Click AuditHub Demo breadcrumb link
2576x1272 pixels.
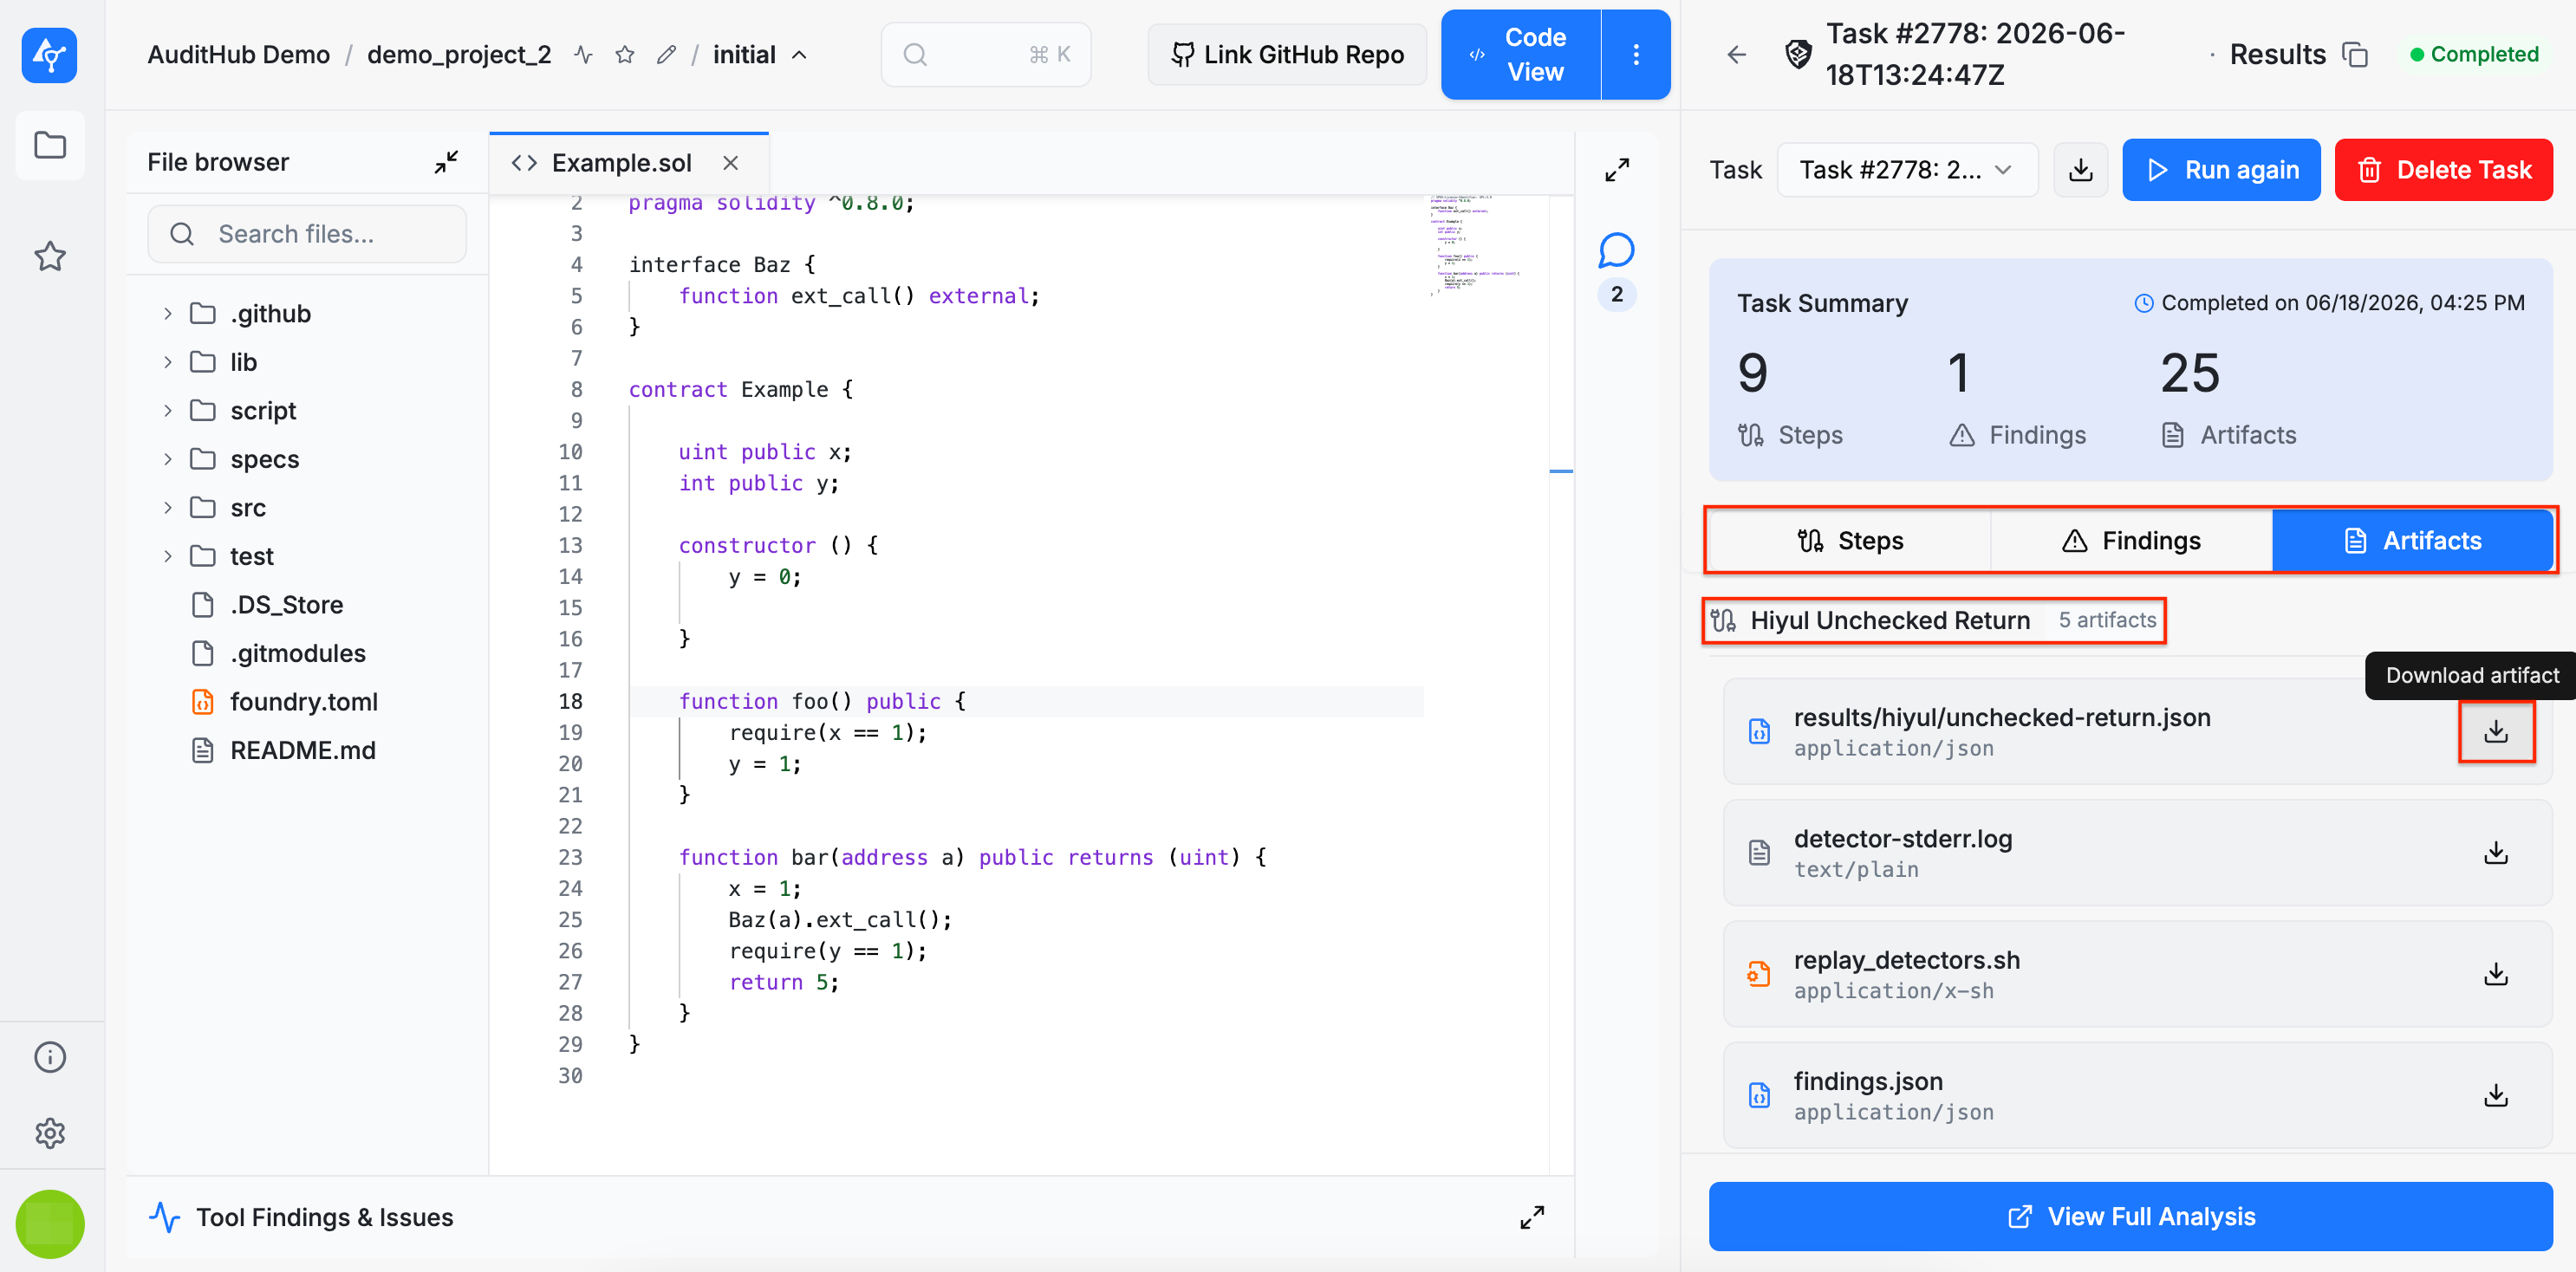238,55
